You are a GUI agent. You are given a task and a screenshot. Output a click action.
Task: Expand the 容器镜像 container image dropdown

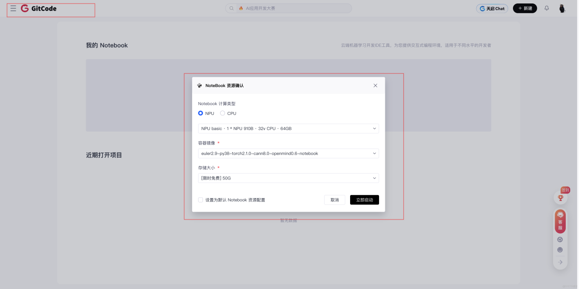coord(288,153)
